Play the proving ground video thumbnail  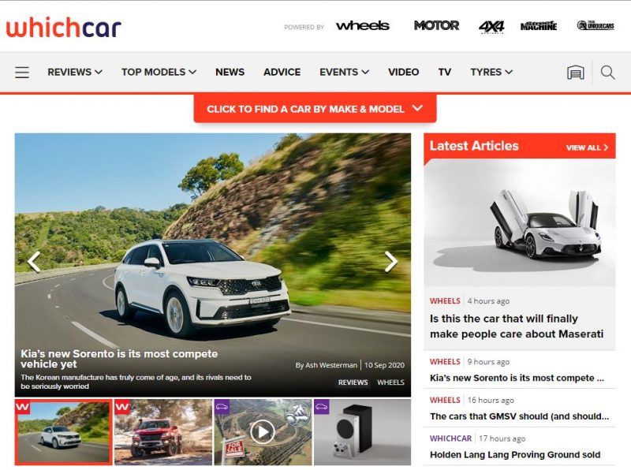click(x=263, y=431)
